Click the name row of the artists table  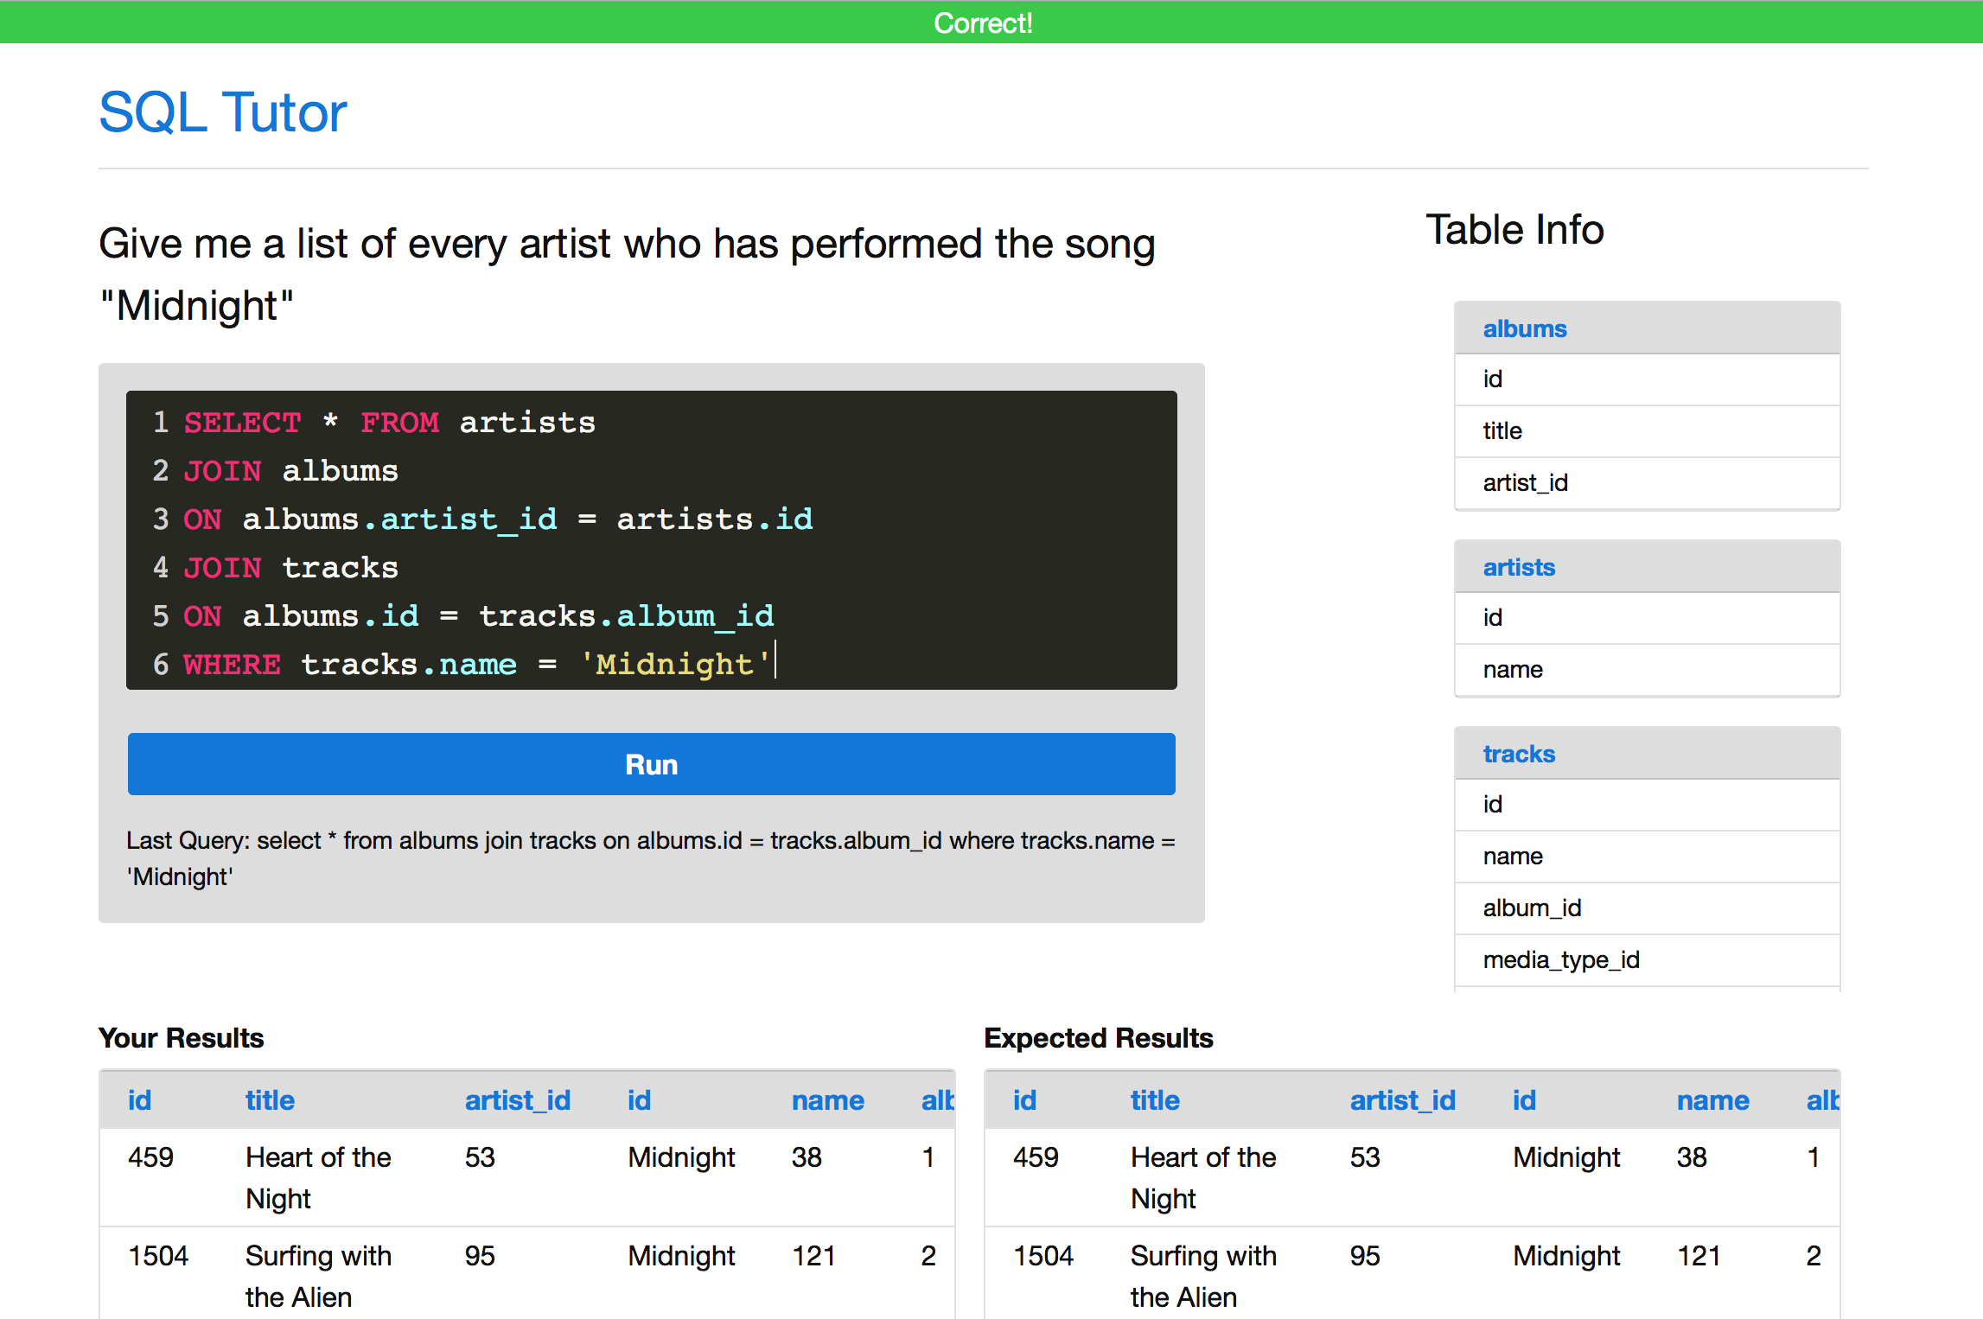pyautogui.click(x=1647, y=670)
